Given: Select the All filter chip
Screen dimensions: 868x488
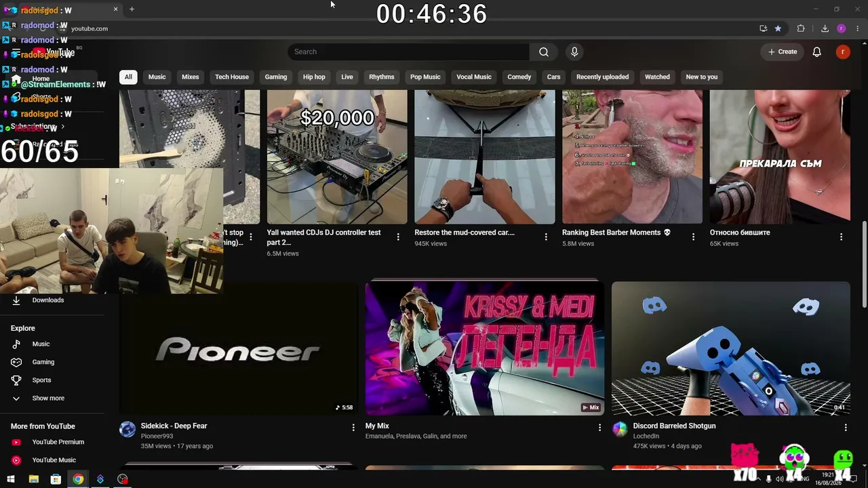Looking at the screenshot, I should click(128, 77).
